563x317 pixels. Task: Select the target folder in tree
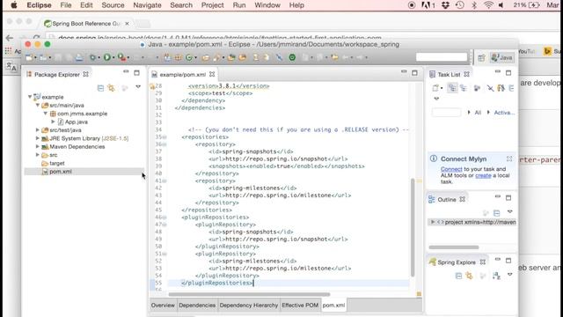[x=57, y=163]
